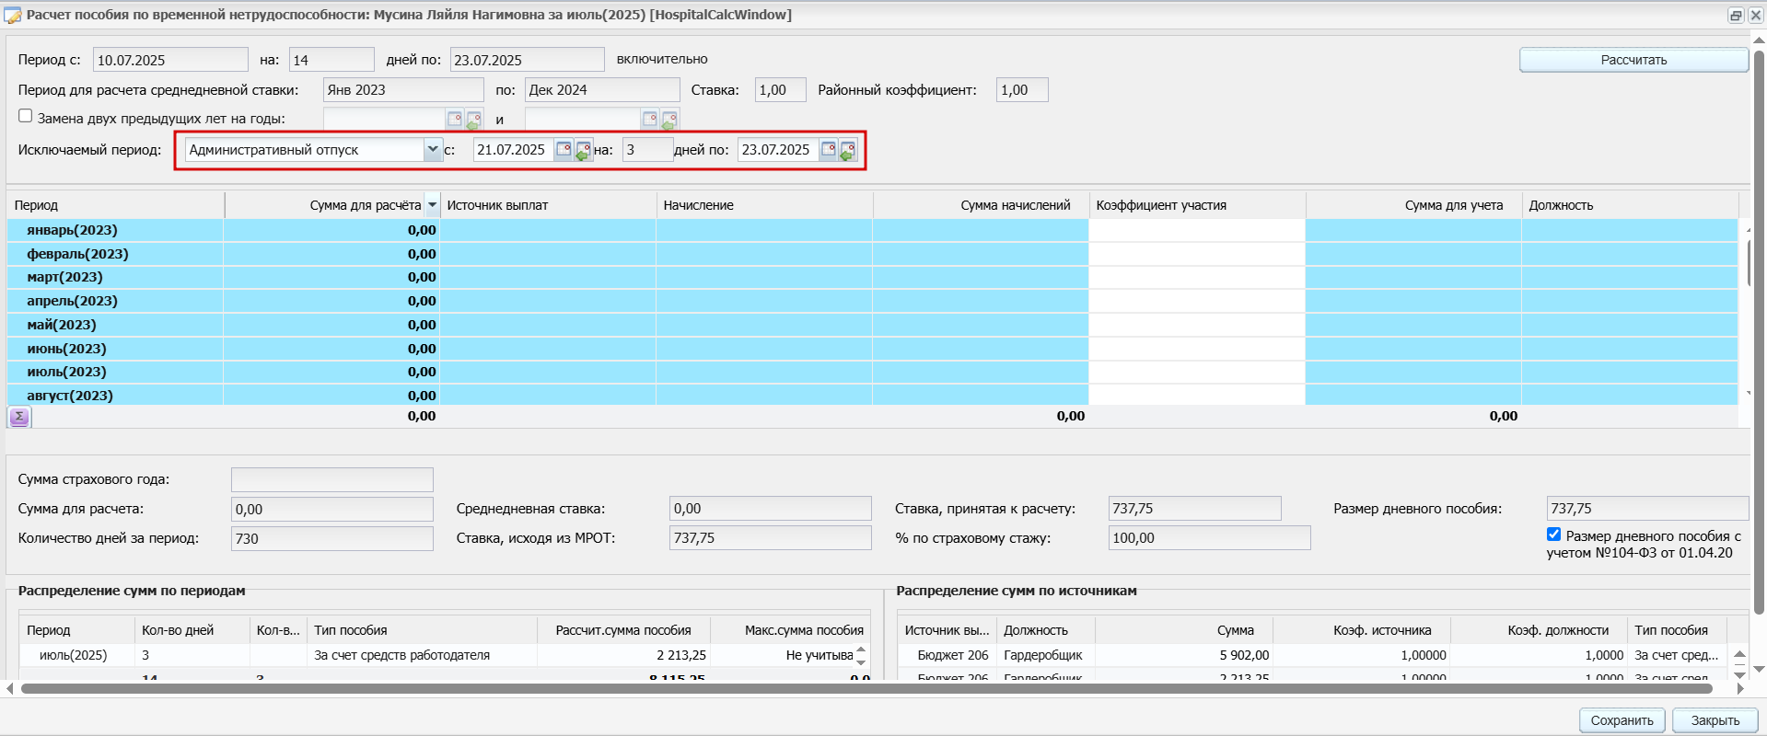Image resolution: width=1767 pixels, height=736 pixels.
Task: Click 'Коэф. источника' column header
Action: tap(1362, 630)
